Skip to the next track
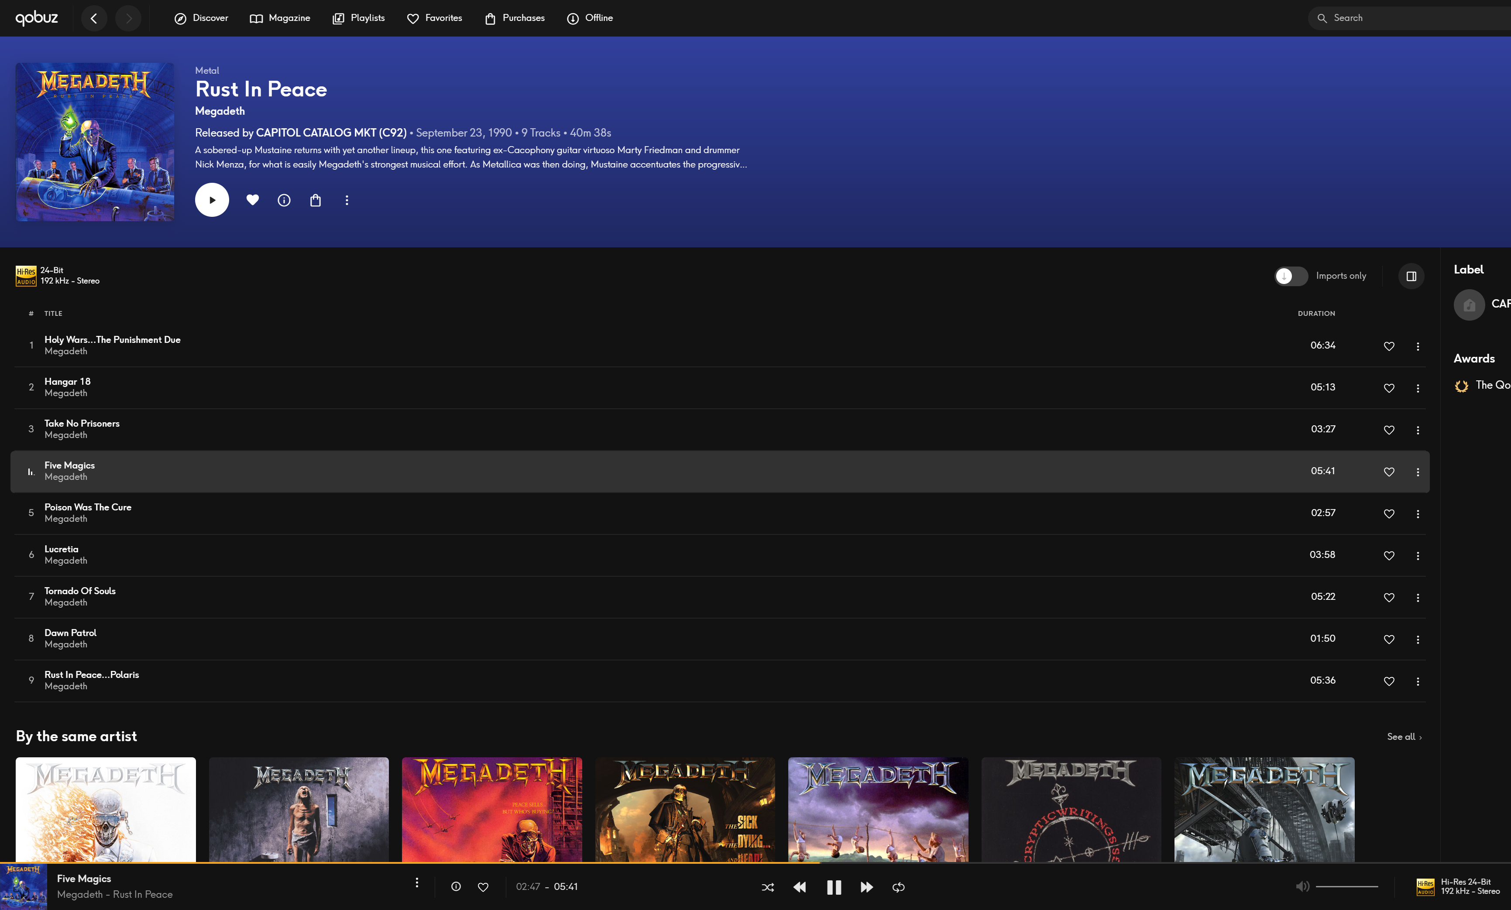The height and width of the screenshot is (910, 1511). pos(866,887)
